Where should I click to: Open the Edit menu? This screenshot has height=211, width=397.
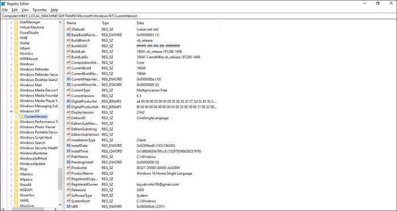tap(14, 10)
